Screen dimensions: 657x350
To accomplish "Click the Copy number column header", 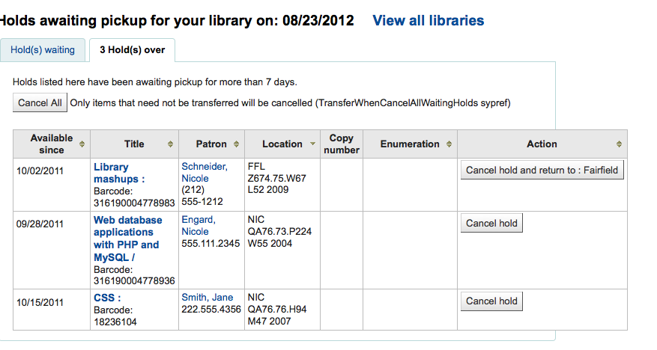I will coord(341,144).
